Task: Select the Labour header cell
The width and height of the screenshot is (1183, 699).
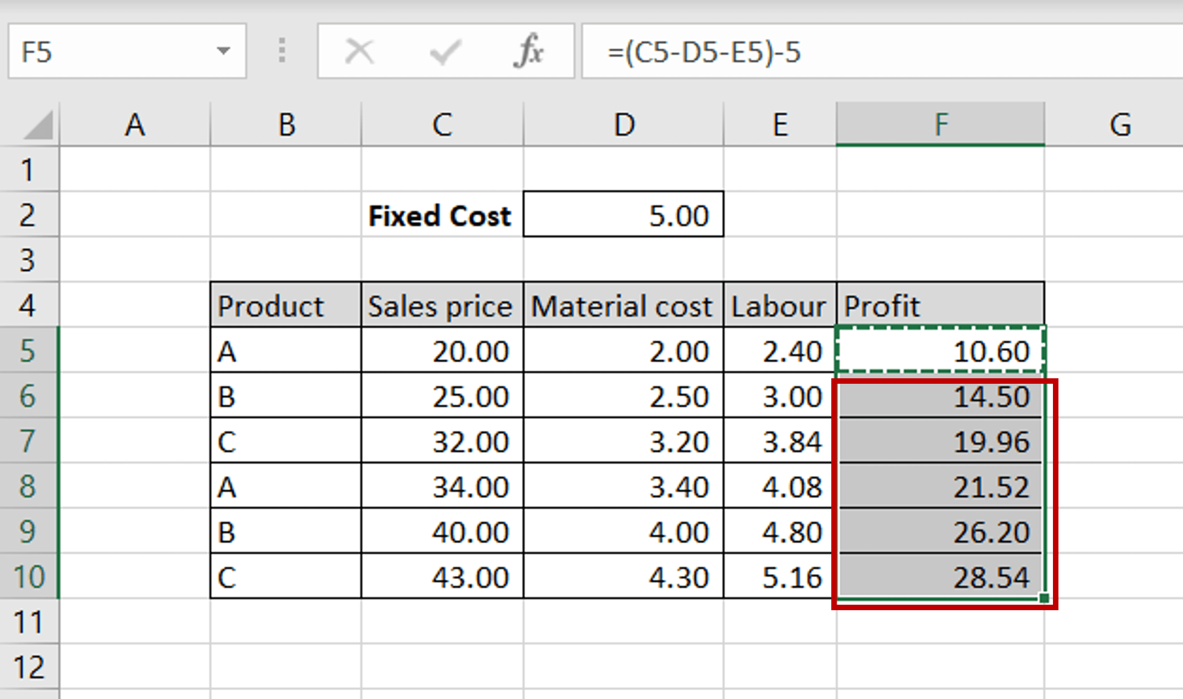Action: pos(779,305)
